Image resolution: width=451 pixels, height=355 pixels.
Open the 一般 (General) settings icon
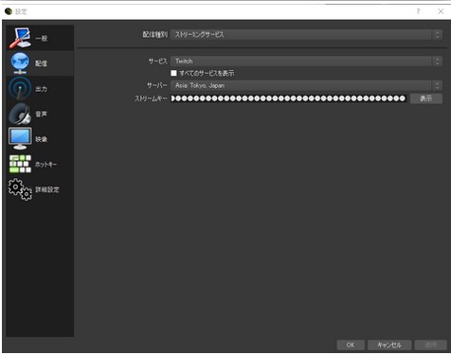pyautogui.click(x=20, y=38)
